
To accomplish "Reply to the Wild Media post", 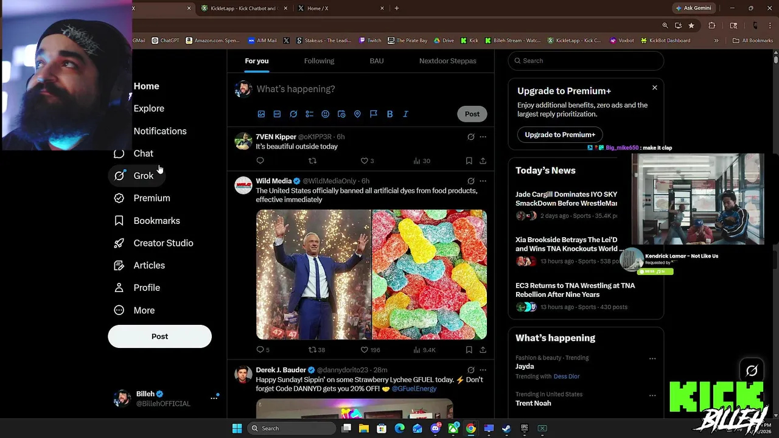I will point(263,350).
